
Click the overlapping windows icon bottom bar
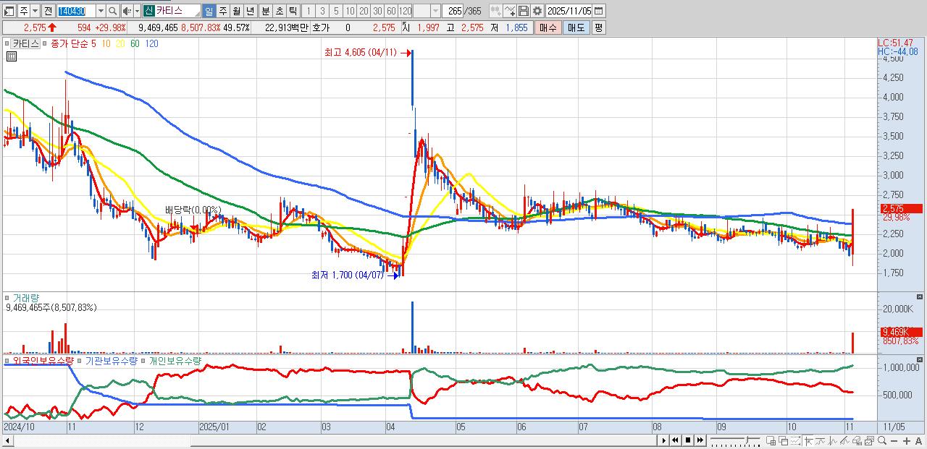point(784,440)
